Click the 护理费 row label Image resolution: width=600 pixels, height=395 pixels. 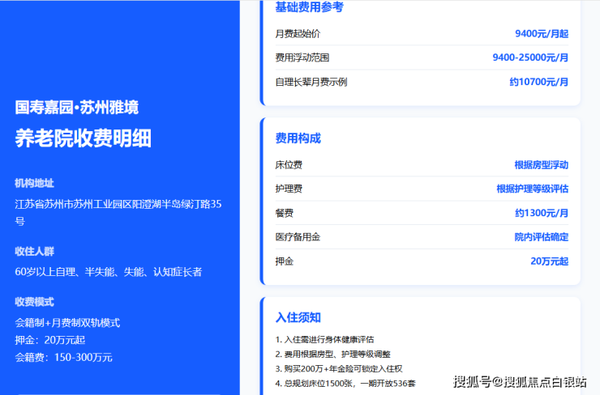coord(289,189)
